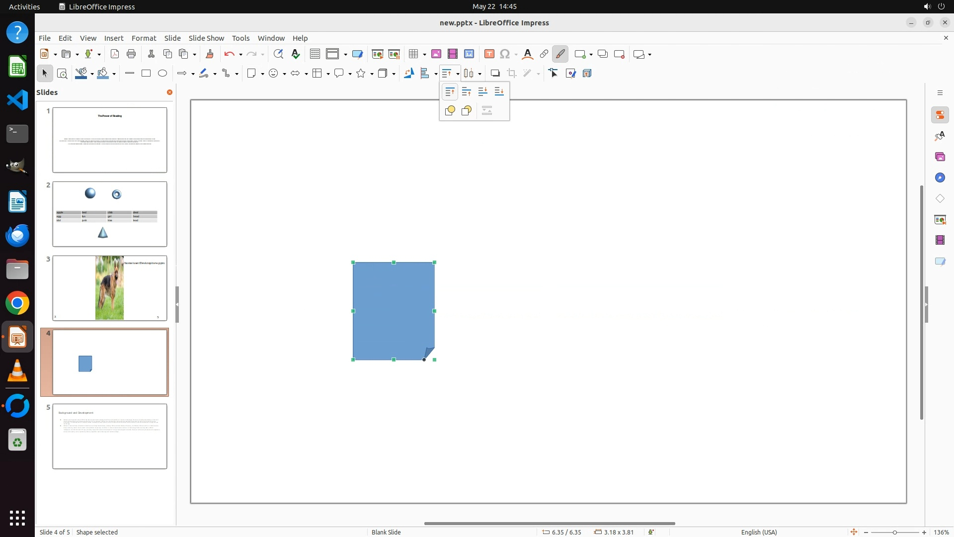Toggle Display Grid in toolbar

315,54
